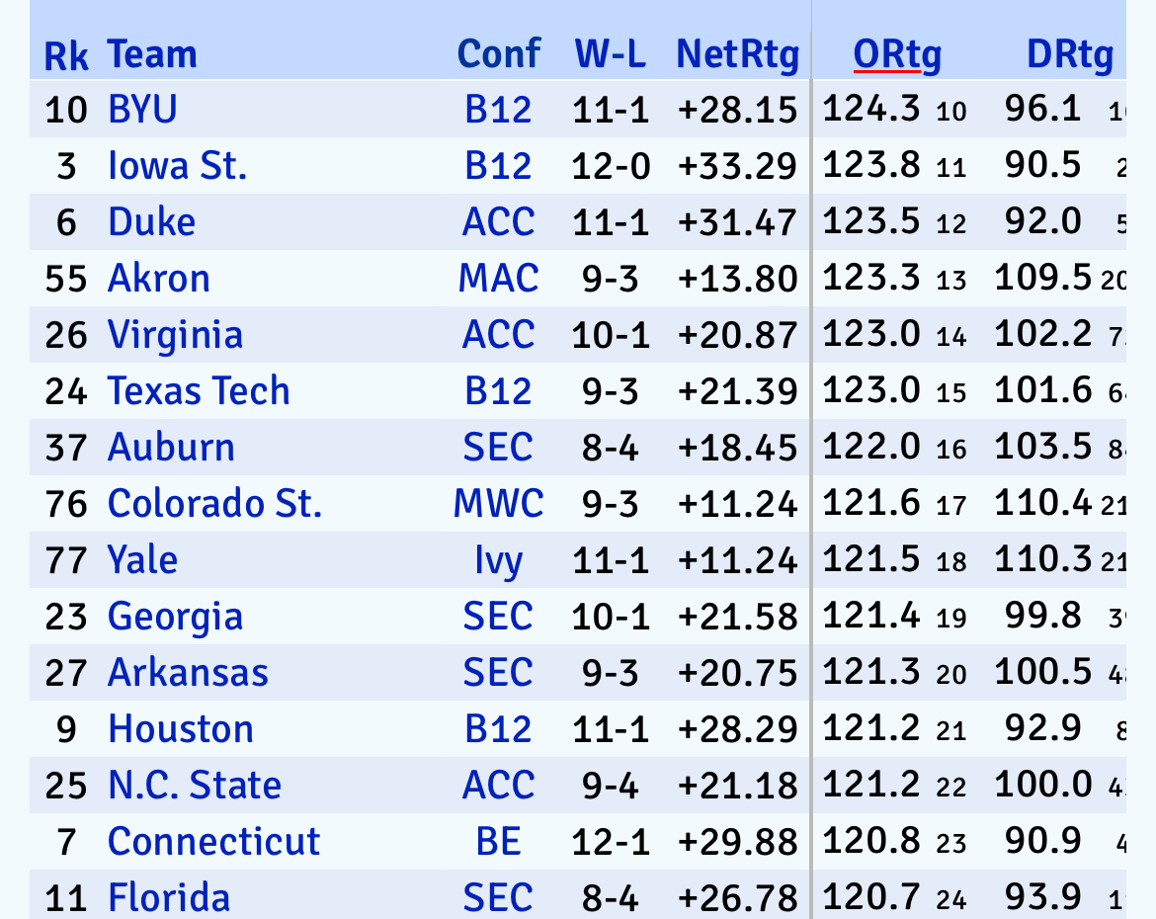Image resolution: width=1156 pixels, height=919 pixels.
Task: Click the NetRtg column header
Action: click(x=737, y=54)
